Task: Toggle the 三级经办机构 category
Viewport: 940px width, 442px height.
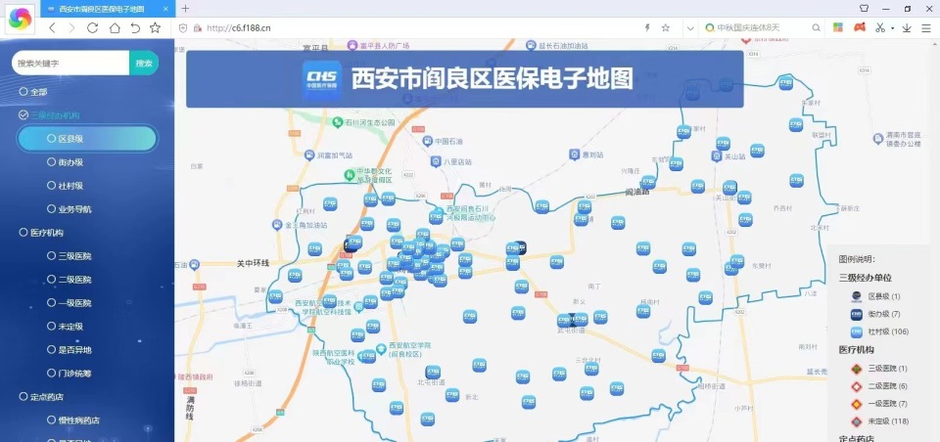Action: pos(49,115)
